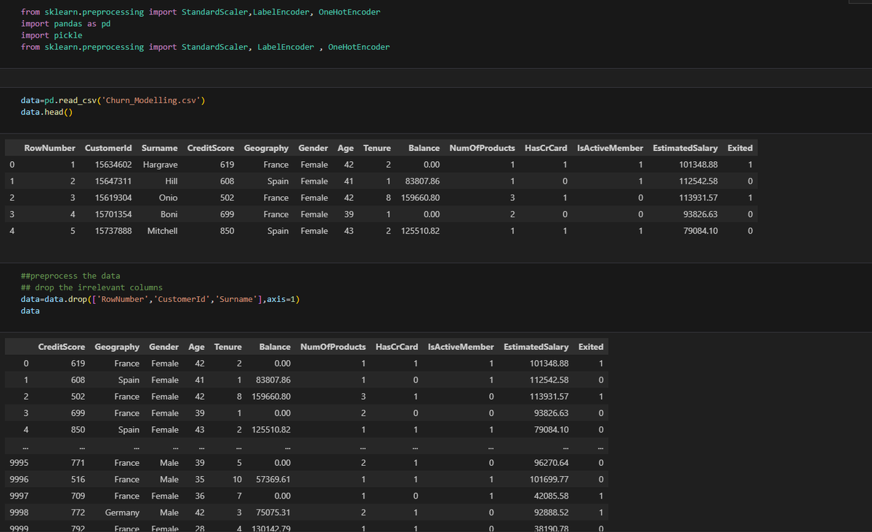Click the surname Mitchell
Screen dimensions: 872x532
pos(163,232)
